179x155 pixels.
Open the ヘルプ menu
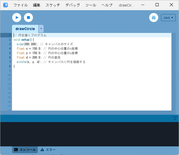[107, 5]
